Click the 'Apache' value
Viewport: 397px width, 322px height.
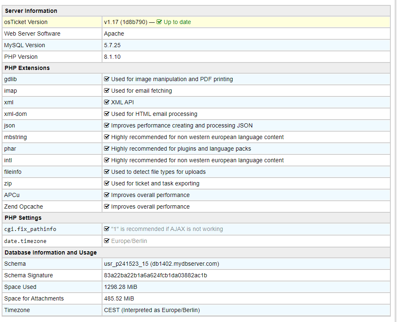pyautogui.click(x=114, y=34)
